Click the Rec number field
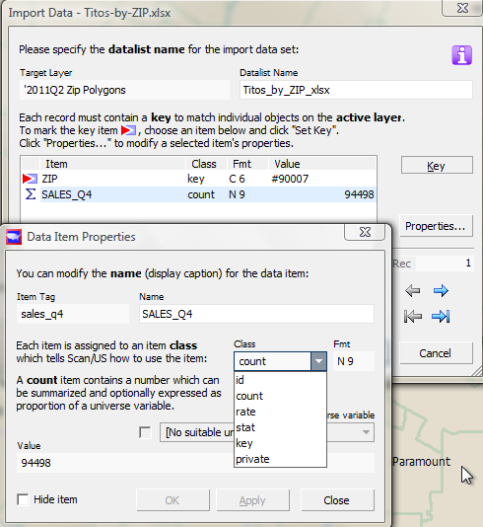 pos(445,263)
